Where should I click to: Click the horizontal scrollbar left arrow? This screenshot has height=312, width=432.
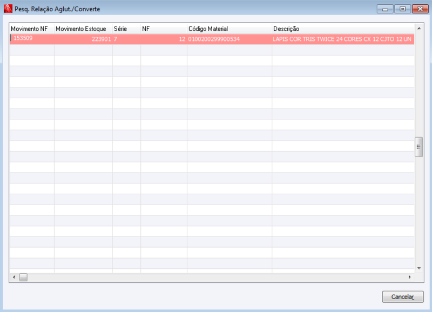click(14, 277)
